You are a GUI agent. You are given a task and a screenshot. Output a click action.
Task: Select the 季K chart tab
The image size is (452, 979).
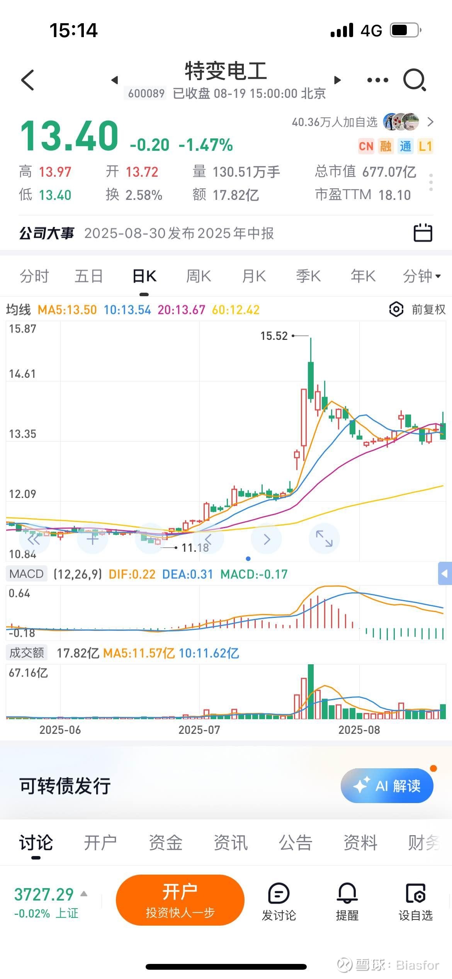click(308, 276)
